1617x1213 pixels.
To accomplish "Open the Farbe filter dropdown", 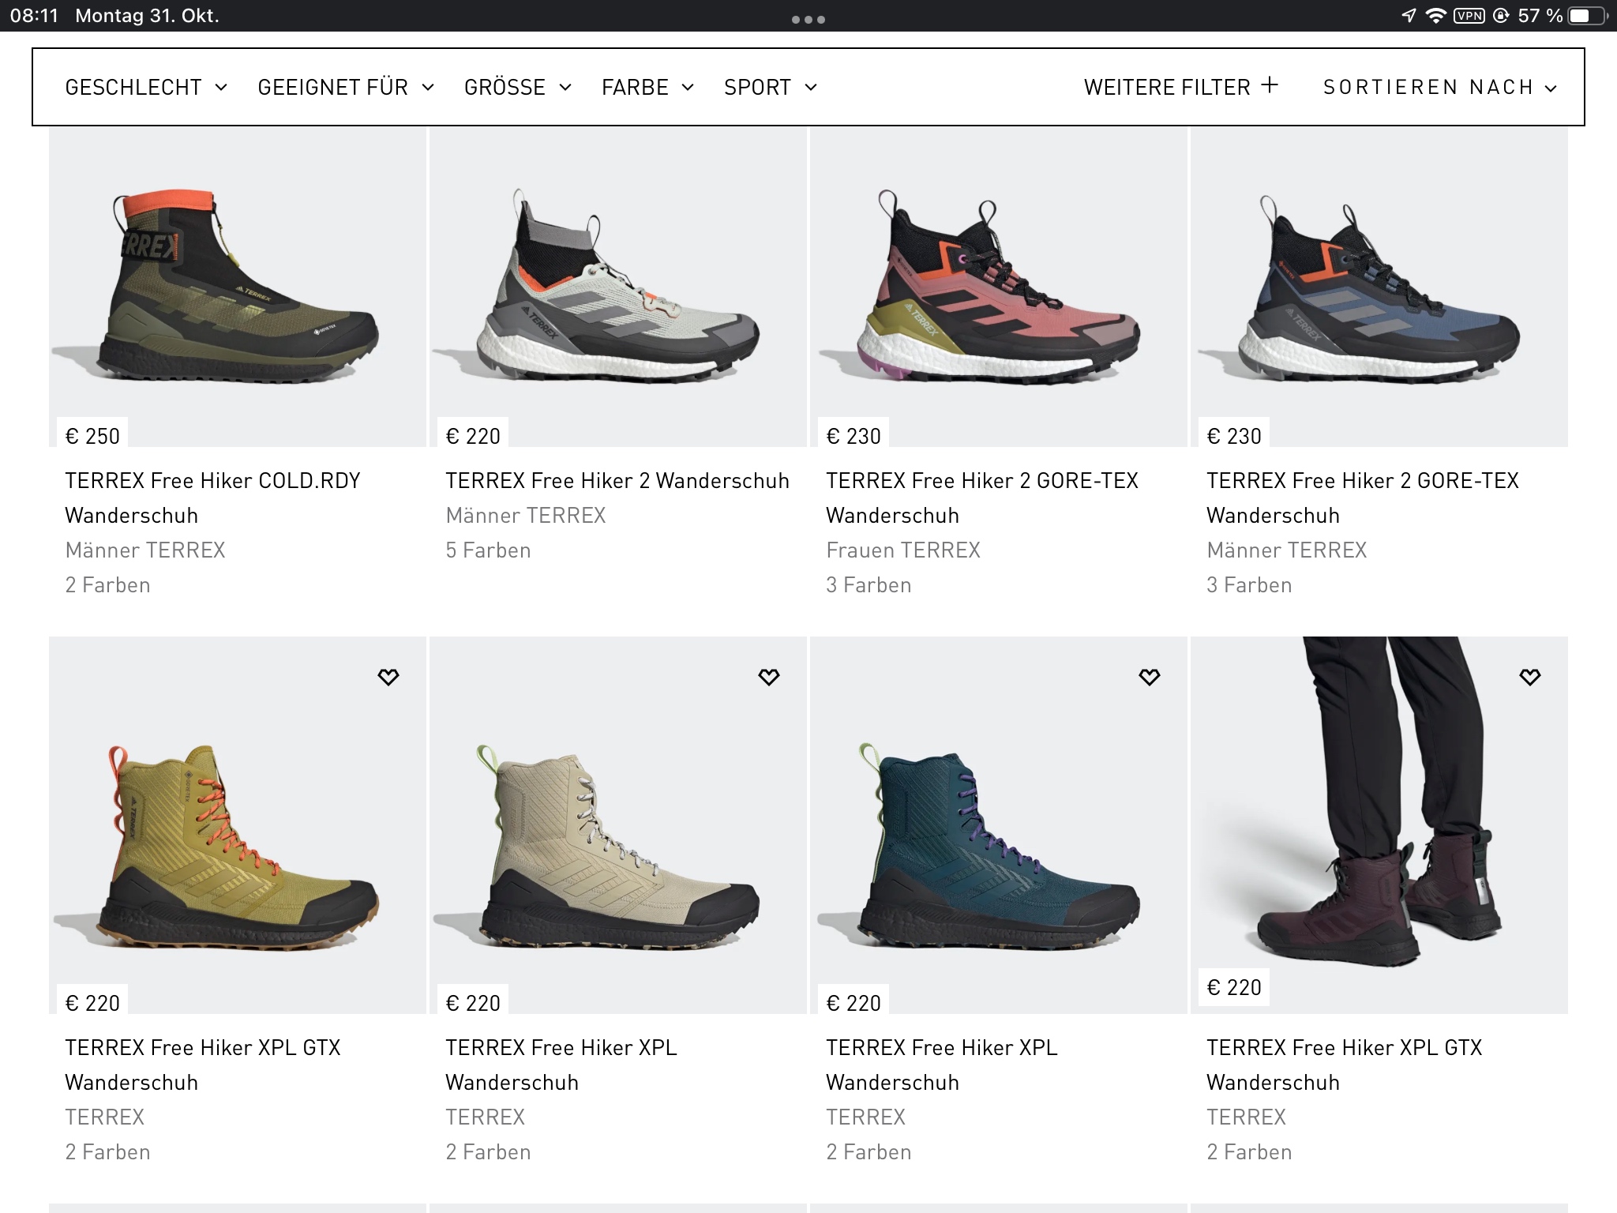I will pyautogui.click(x=647, y=87).
